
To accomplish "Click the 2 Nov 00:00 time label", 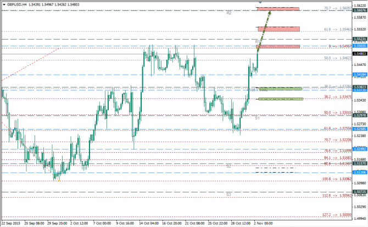I will [263, 223].
